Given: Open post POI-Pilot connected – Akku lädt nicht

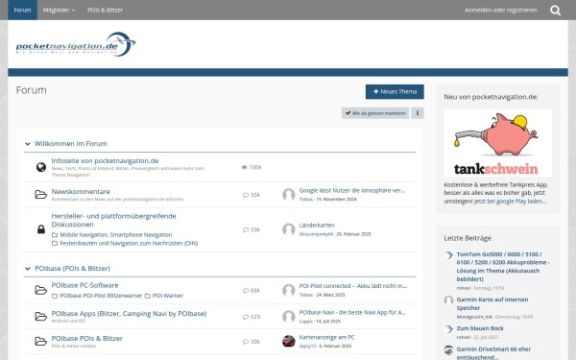Looking at the screenshot, I should pos(353,286).
